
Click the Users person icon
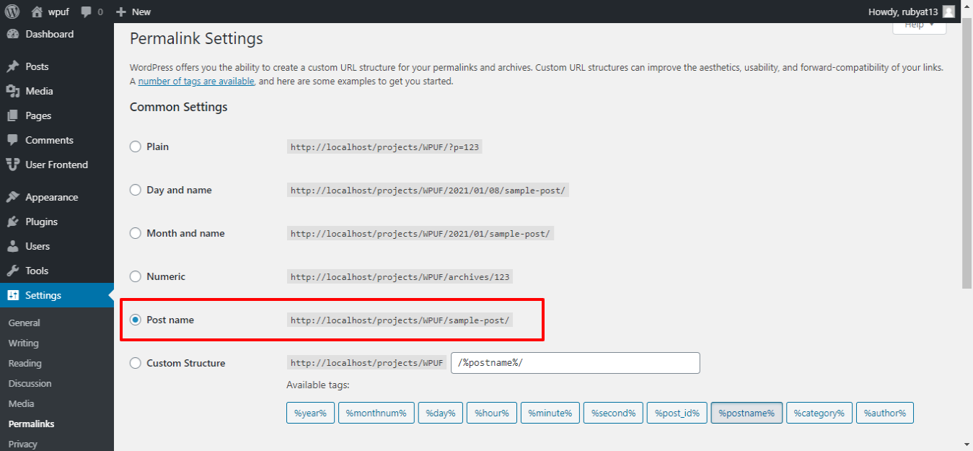coord(12,246)
